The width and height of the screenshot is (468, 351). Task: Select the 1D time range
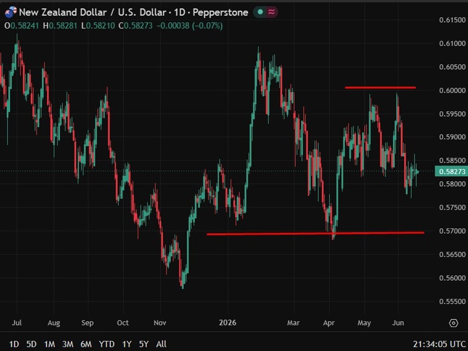click(14, 344)
